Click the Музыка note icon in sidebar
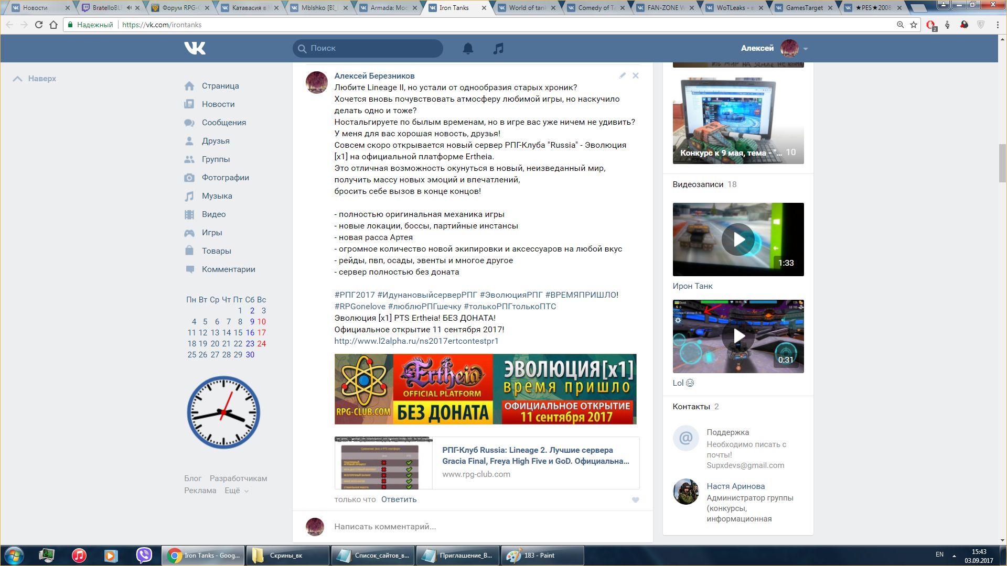1007x566 pixels. click(189, 196)
